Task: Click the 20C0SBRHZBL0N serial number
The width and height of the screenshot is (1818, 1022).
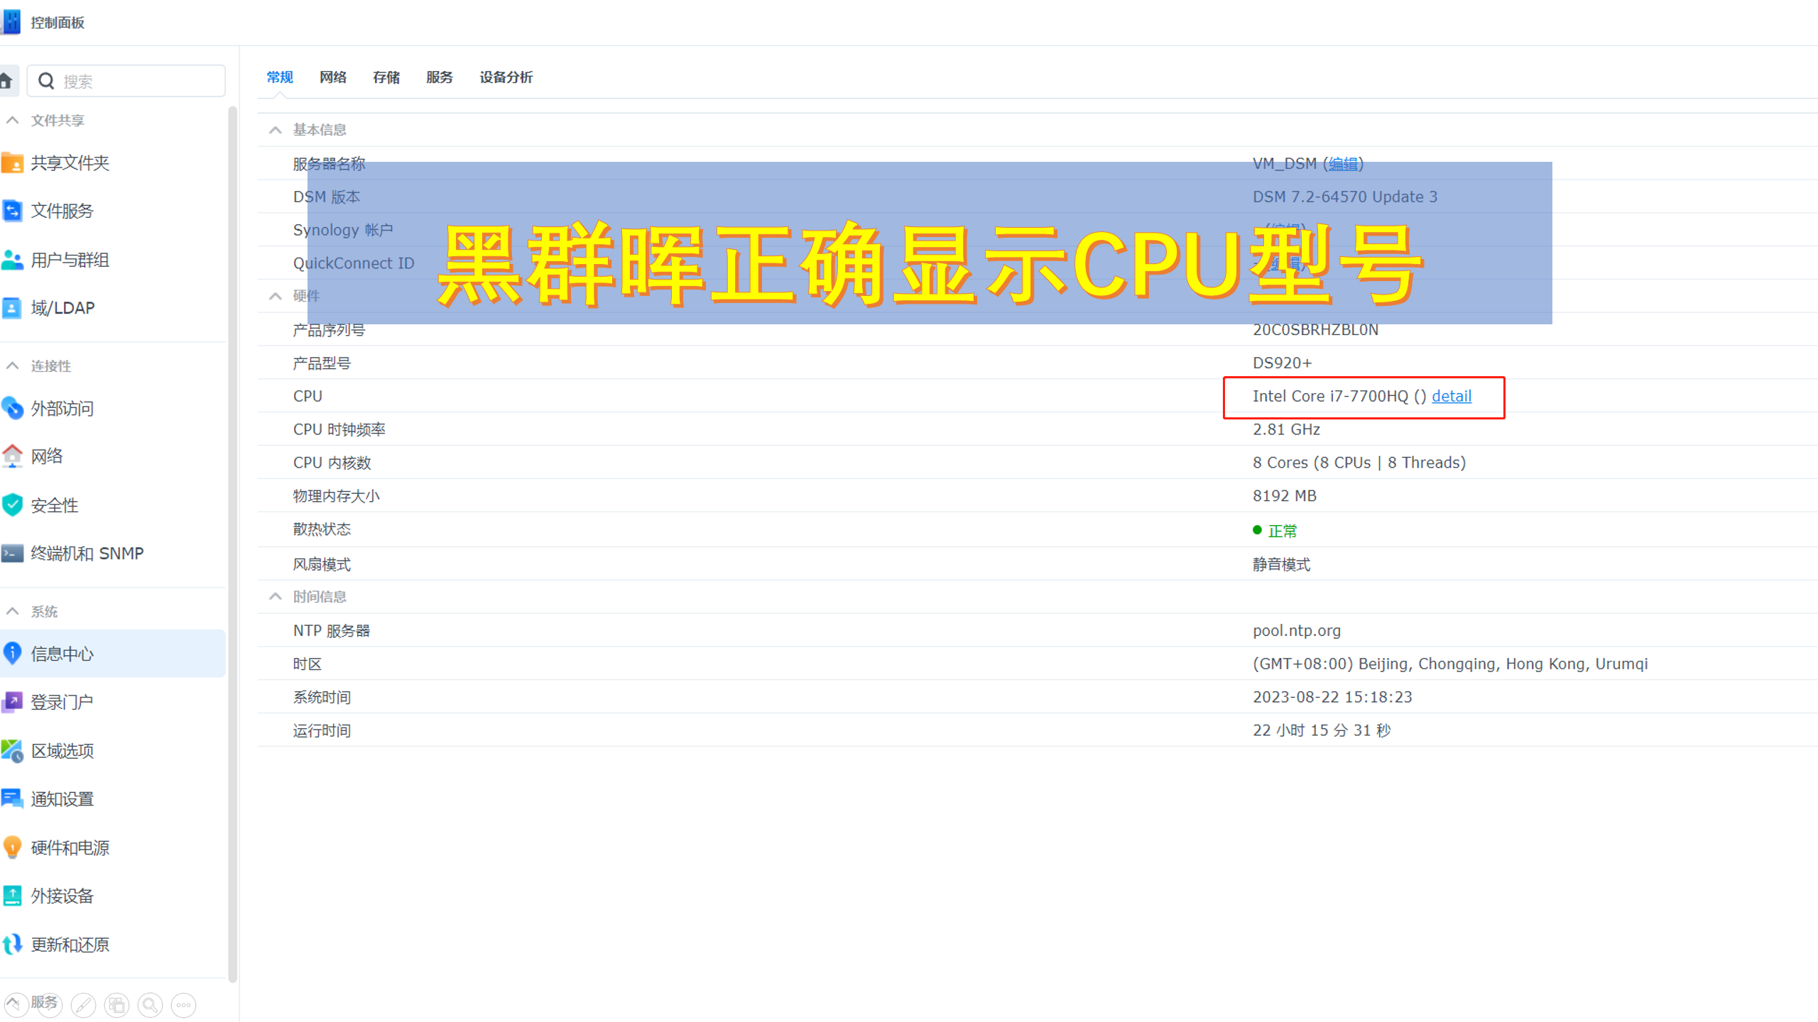Action: [x=1315, y=330]
